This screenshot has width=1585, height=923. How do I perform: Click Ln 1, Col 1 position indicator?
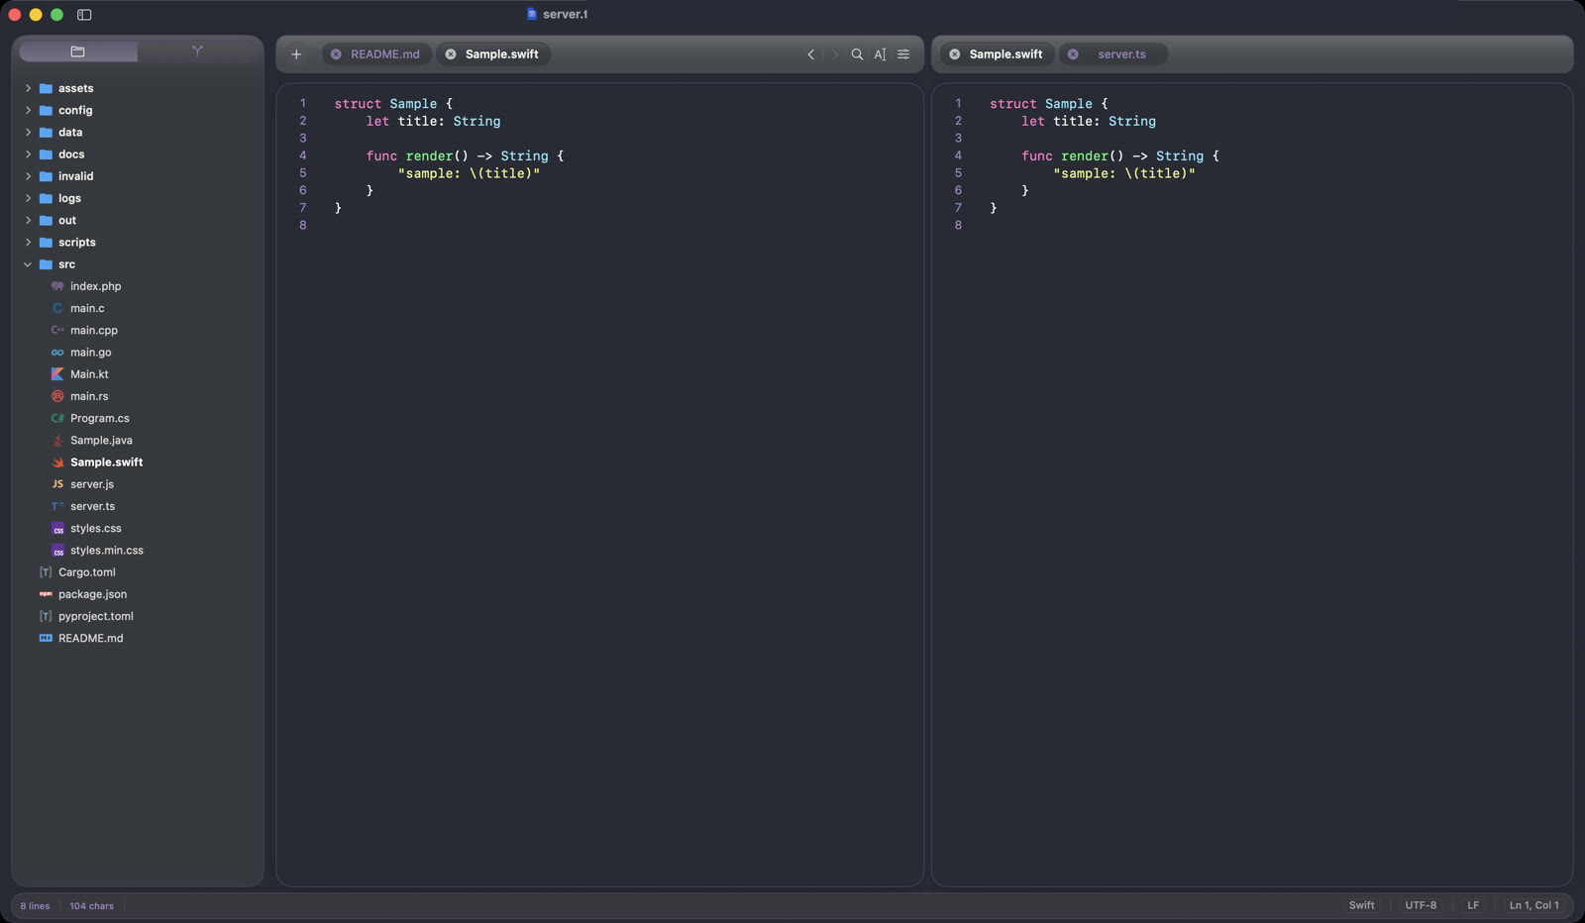1533,905
